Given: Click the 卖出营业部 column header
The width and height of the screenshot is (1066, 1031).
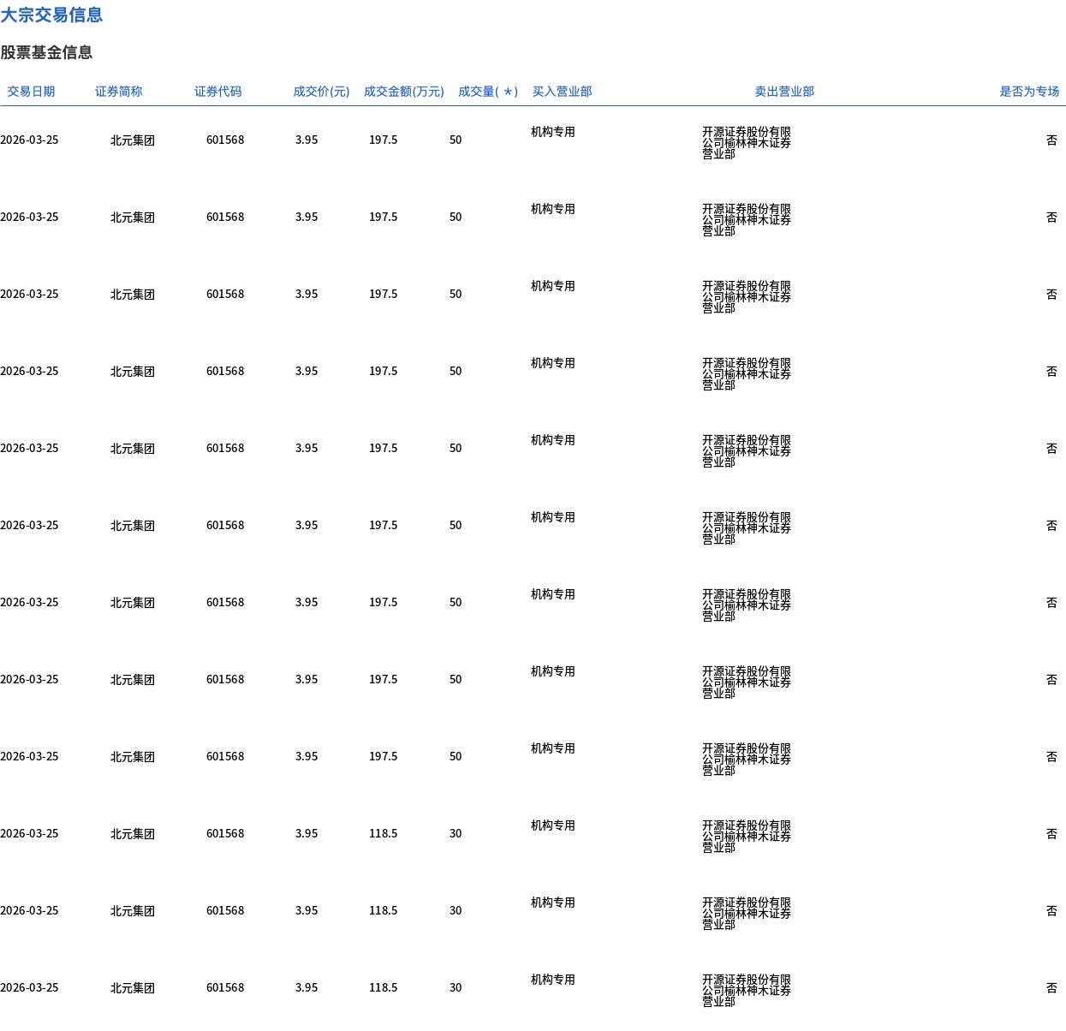Looking at the screenshot, I should [x=784, y=92].
